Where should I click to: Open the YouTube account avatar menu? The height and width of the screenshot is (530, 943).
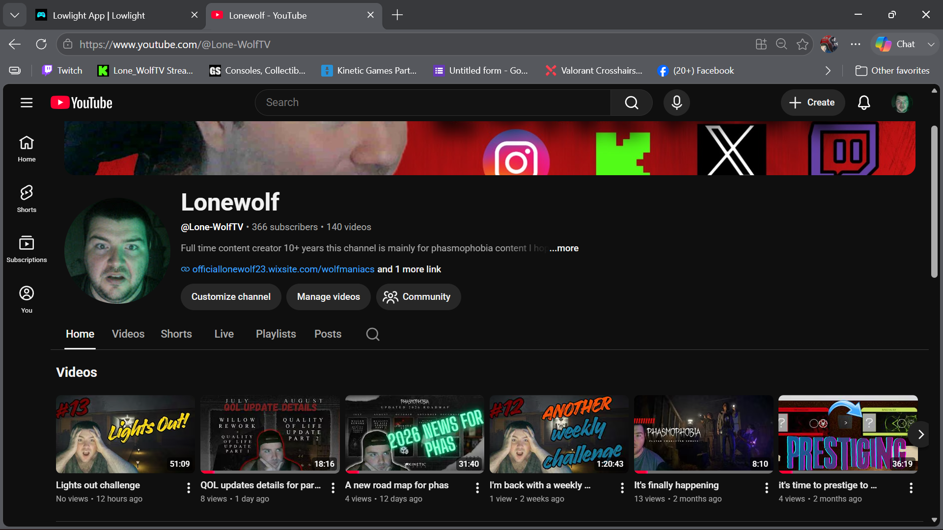[x=902, y=103]
